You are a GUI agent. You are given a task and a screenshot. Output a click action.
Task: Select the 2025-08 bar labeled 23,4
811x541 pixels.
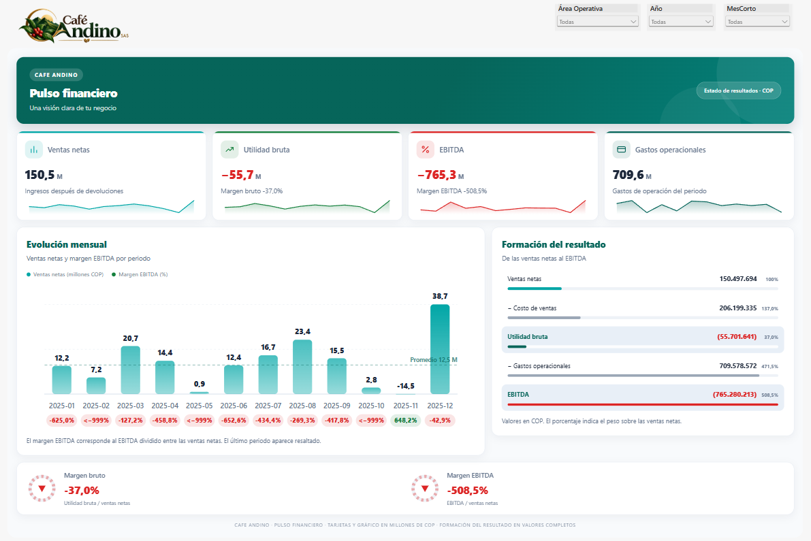(x=302, y=367)
